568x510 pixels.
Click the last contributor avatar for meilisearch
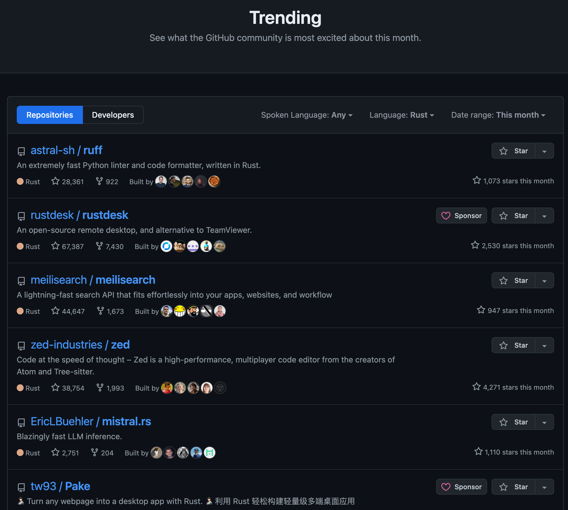click(x=220, y=311)
